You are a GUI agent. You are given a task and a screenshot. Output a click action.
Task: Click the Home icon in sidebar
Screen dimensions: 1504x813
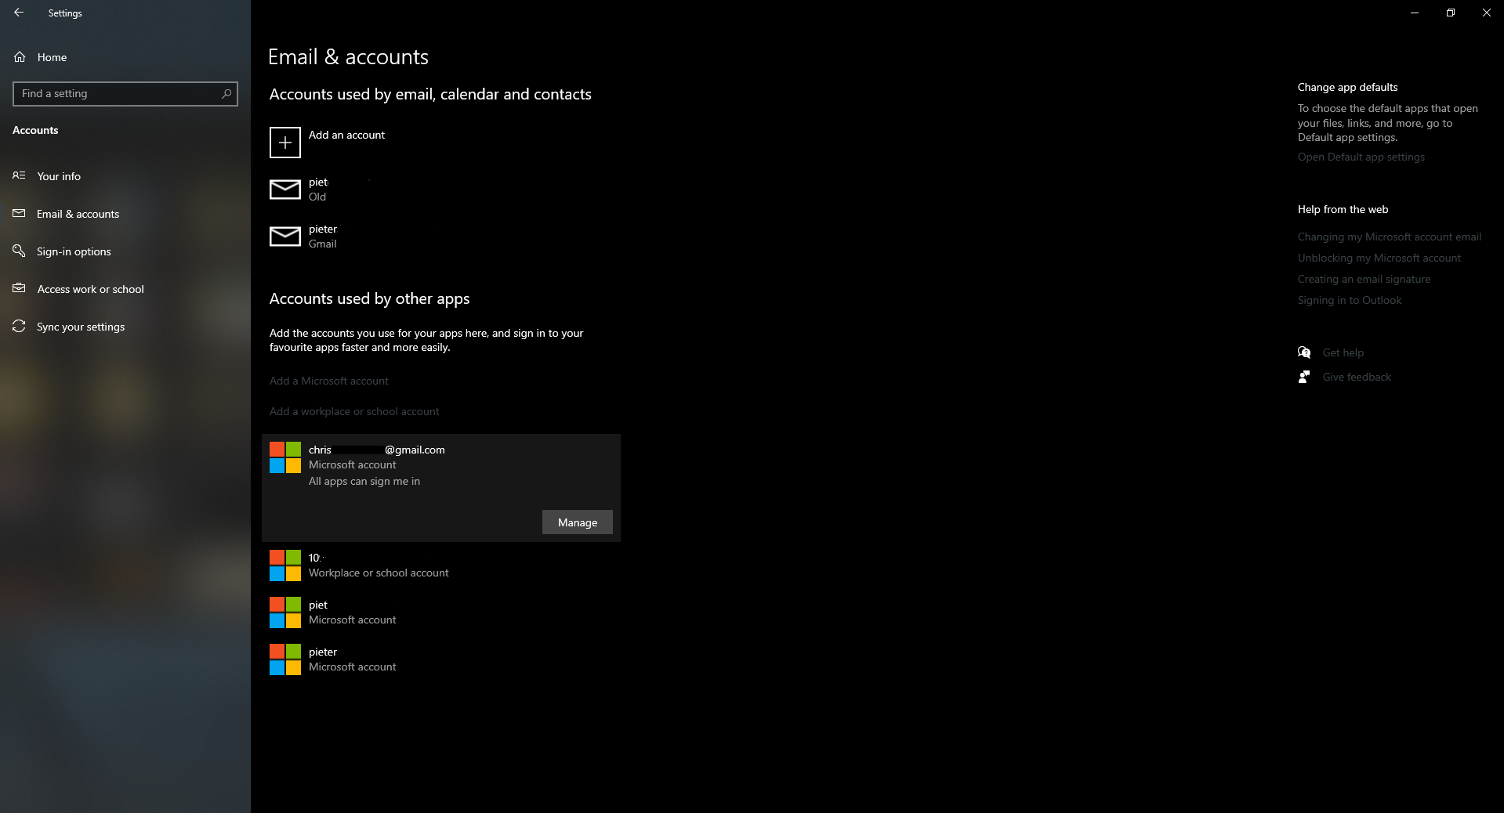20,57
